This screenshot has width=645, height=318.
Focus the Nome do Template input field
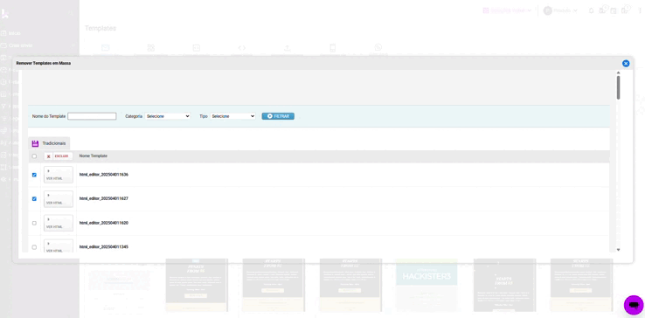point(92,116)
